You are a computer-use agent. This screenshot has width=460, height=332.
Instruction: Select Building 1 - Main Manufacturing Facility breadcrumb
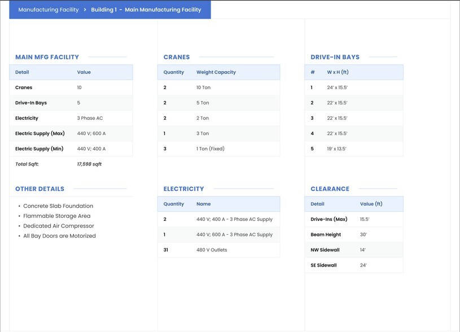[x=146, y=10]
